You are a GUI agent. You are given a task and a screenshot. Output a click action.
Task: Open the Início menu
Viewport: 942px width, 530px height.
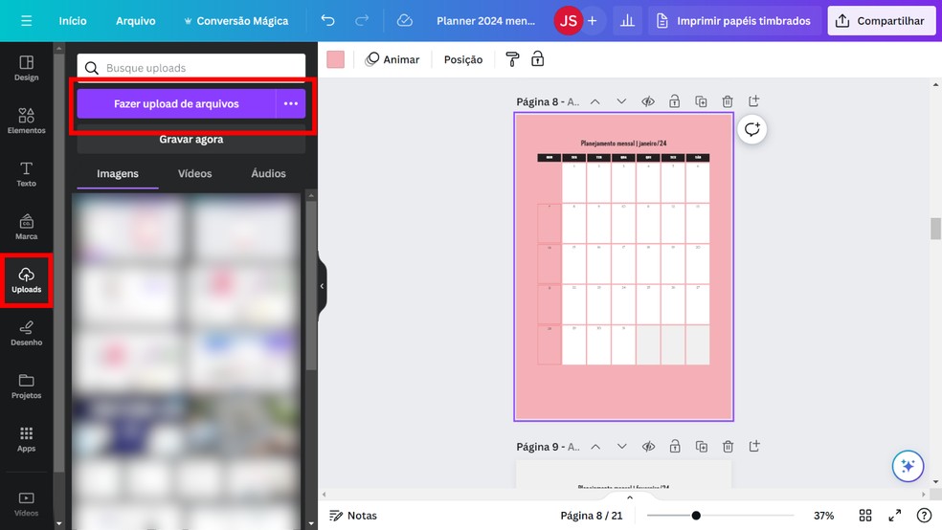pos(73,21)
